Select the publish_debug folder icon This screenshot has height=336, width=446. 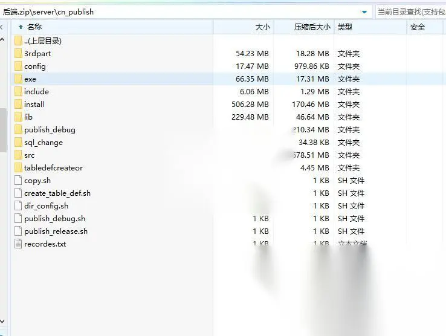click(18, 130)
